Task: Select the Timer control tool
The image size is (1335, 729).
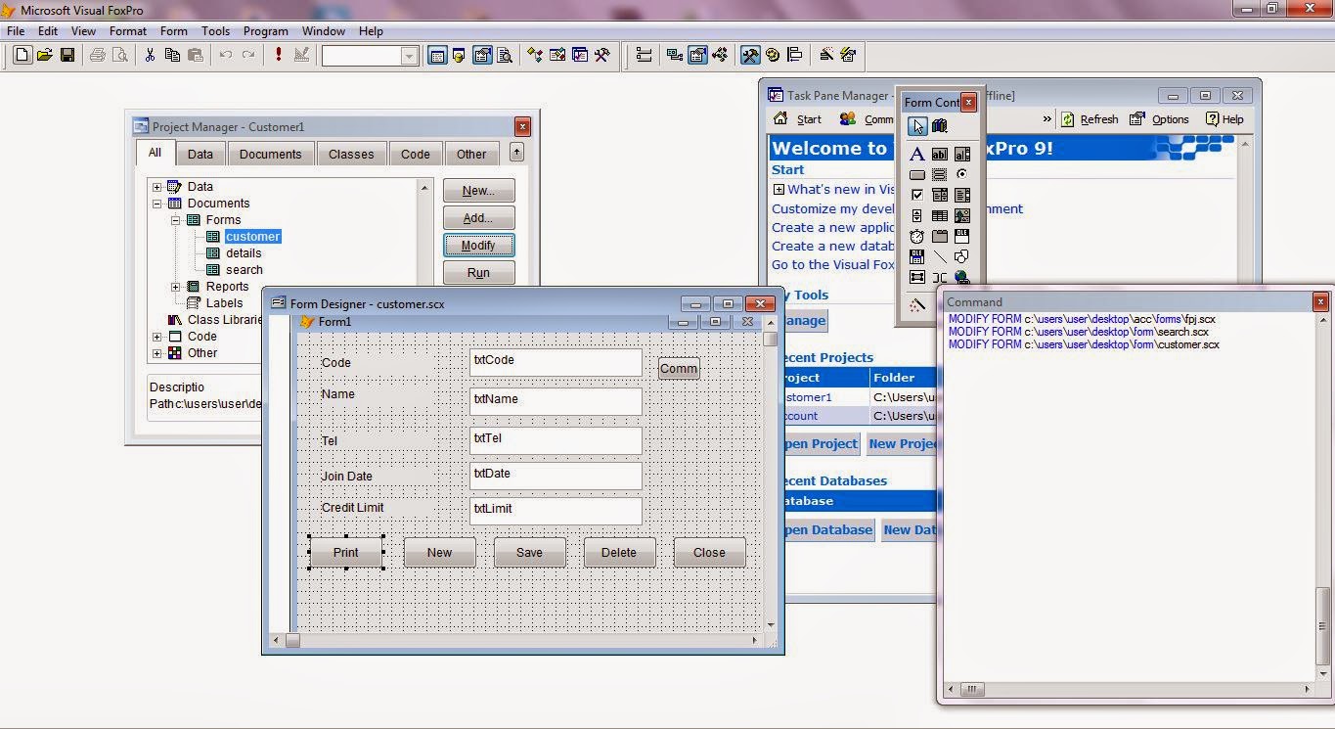Action: [917, 236]
